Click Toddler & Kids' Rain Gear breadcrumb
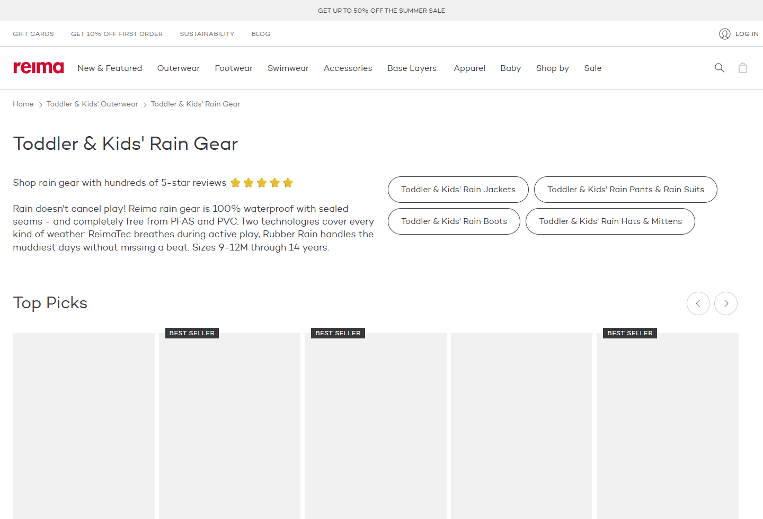Image resolution: width=763 pixels, height=519 pixels. (x=196, y=104)
